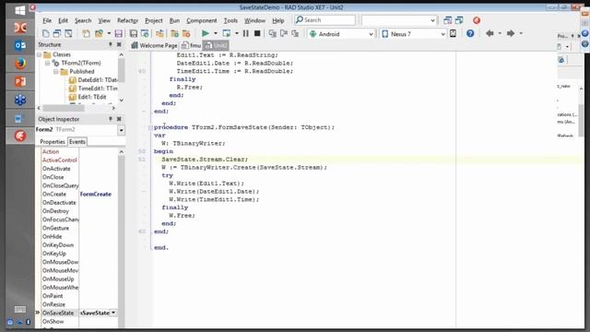Open the Tools menu
The height and width of the screenshot is (332, 590).
(230, 20)
